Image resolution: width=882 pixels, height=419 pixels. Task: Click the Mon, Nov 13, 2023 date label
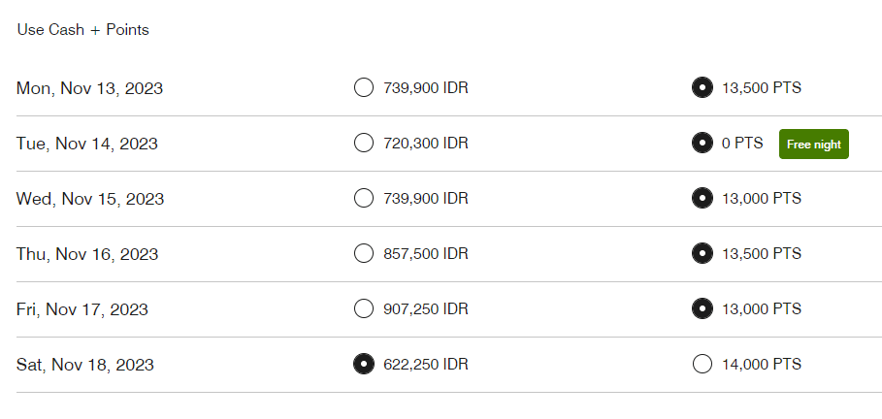[x=89, y=88]
